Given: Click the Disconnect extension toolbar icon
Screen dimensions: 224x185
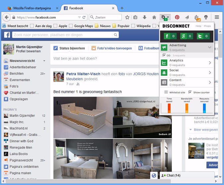Looking at the screenshot, I should (x=165, y=18).
